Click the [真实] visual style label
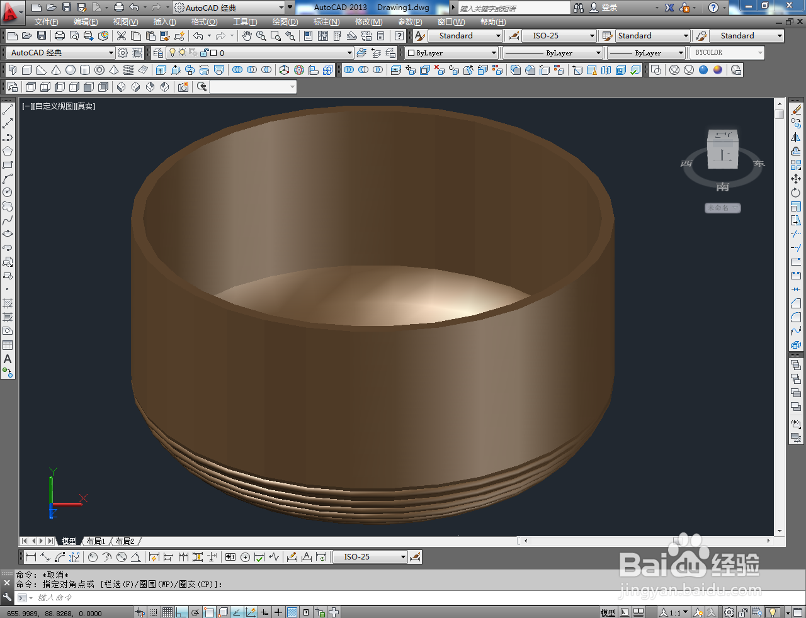The width and height of the screenshot is (806, 618). coord(85,106)
